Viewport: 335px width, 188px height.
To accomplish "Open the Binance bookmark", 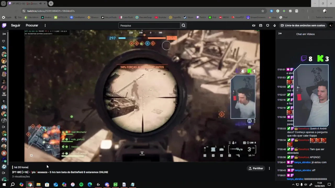I will click(93, 17).
